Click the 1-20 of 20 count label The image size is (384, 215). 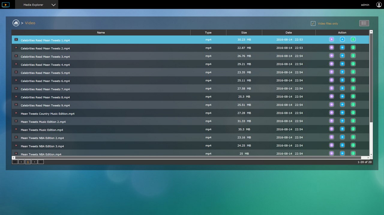pyautogui.click(x=364, y=162)
